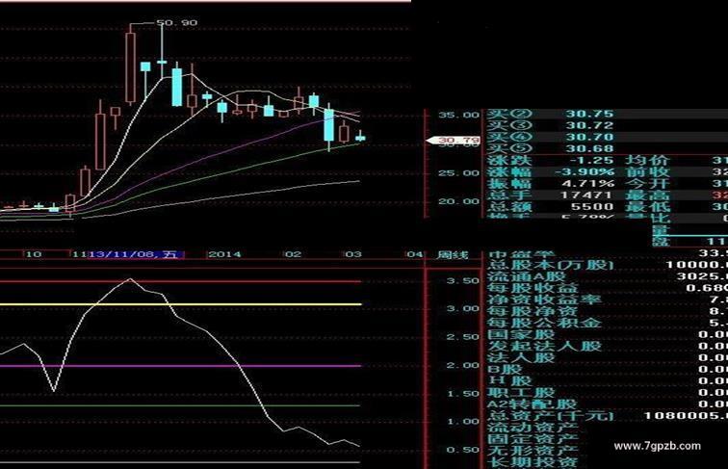Click the 10 month axis label
Image resolution: width=728 pixels, height=469 pixels.
[33, 254]
